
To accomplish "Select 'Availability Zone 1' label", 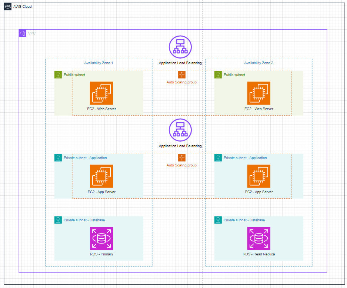I will (x=99, y=63).
